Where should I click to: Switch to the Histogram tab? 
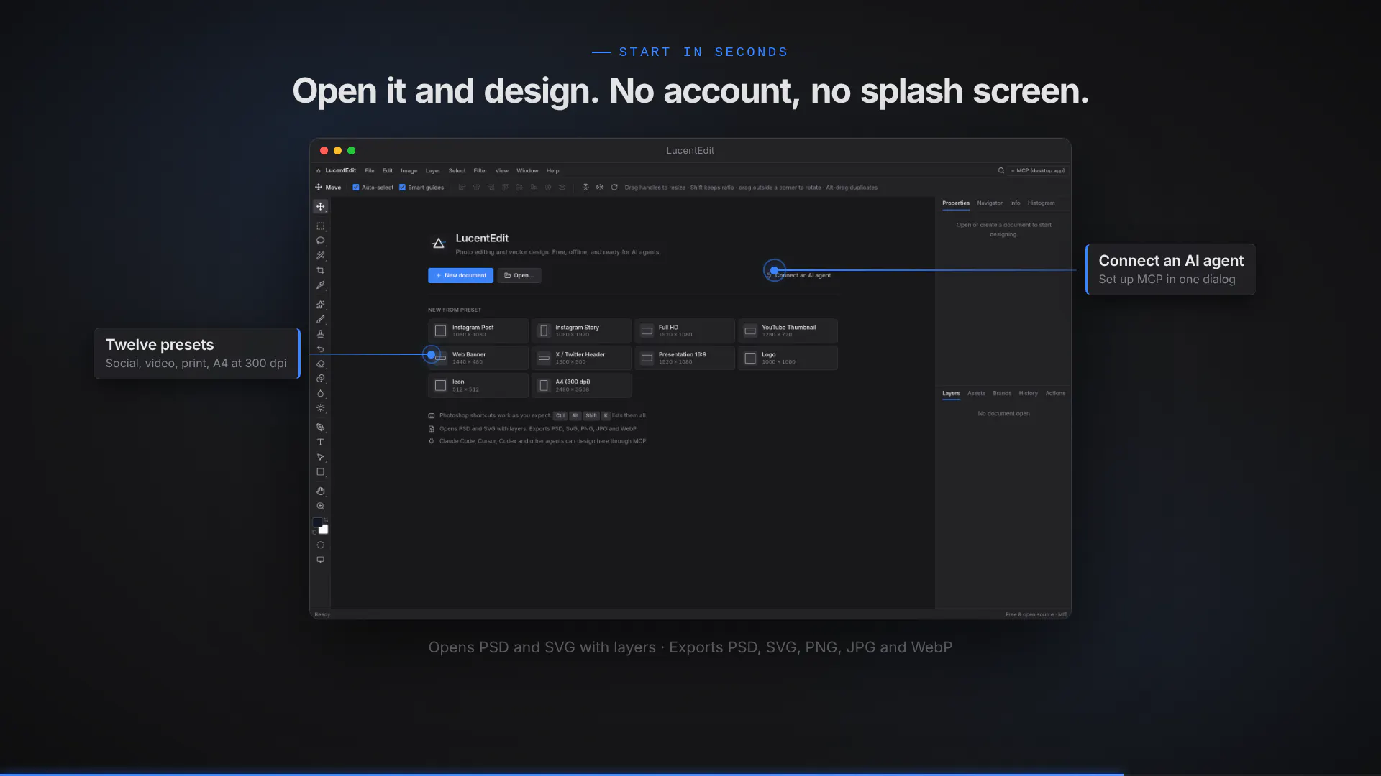1041,203
